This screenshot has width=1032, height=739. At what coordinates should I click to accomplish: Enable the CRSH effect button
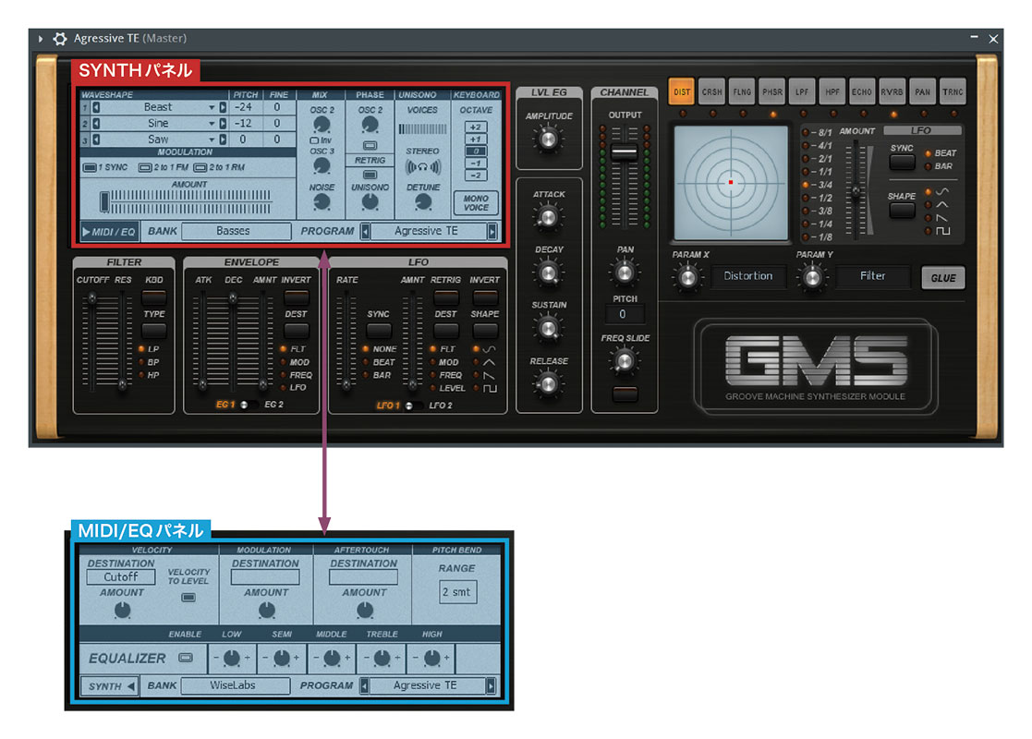point(711,92)
